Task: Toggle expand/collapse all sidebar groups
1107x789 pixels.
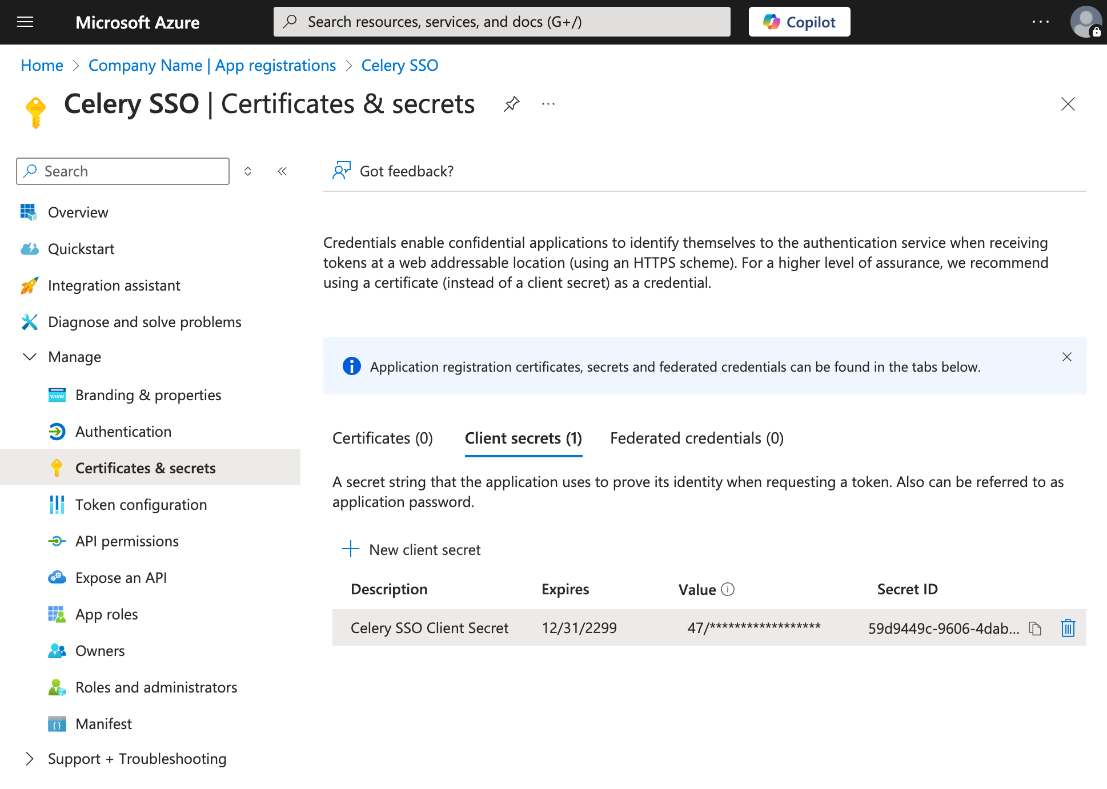Action: click(248, 171)
